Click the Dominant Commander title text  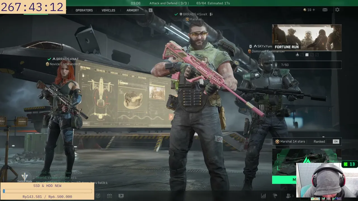point(268,51)
